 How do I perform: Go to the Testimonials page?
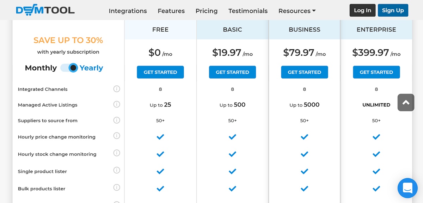[x=248, y=11]
